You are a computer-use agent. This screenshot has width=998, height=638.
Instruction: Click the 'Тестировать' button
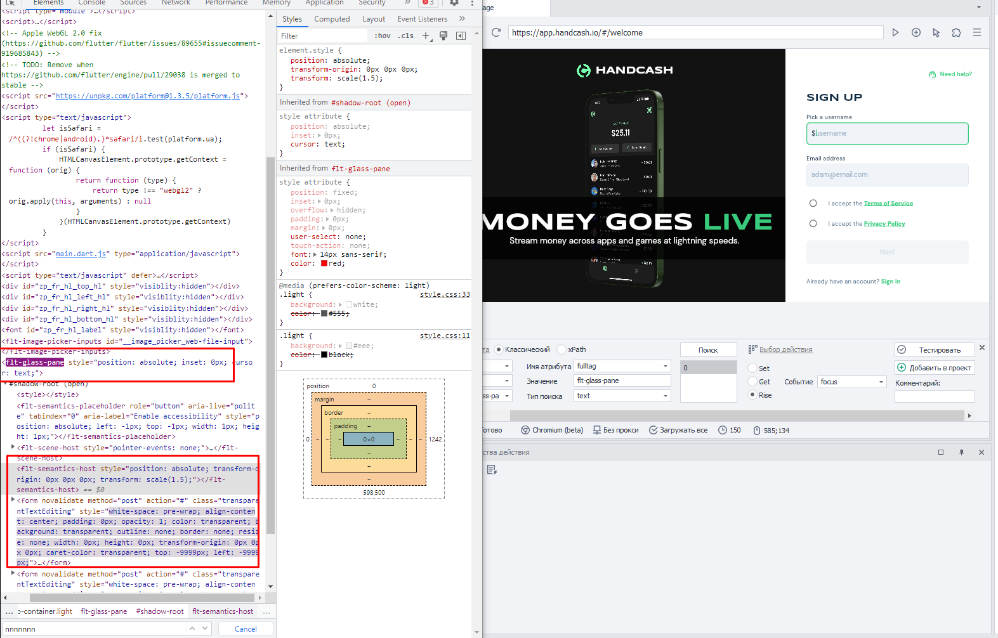point(935,350)
